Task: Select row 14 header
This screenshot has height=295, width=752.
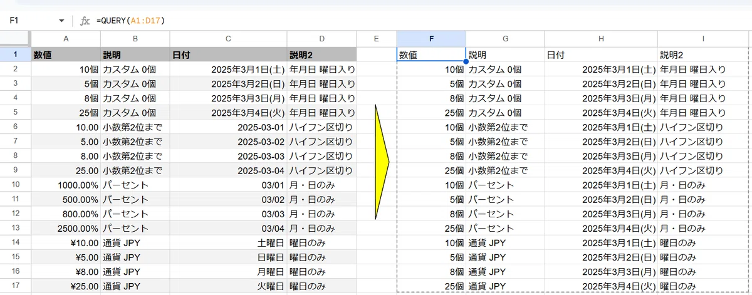Action: [15, 242]
